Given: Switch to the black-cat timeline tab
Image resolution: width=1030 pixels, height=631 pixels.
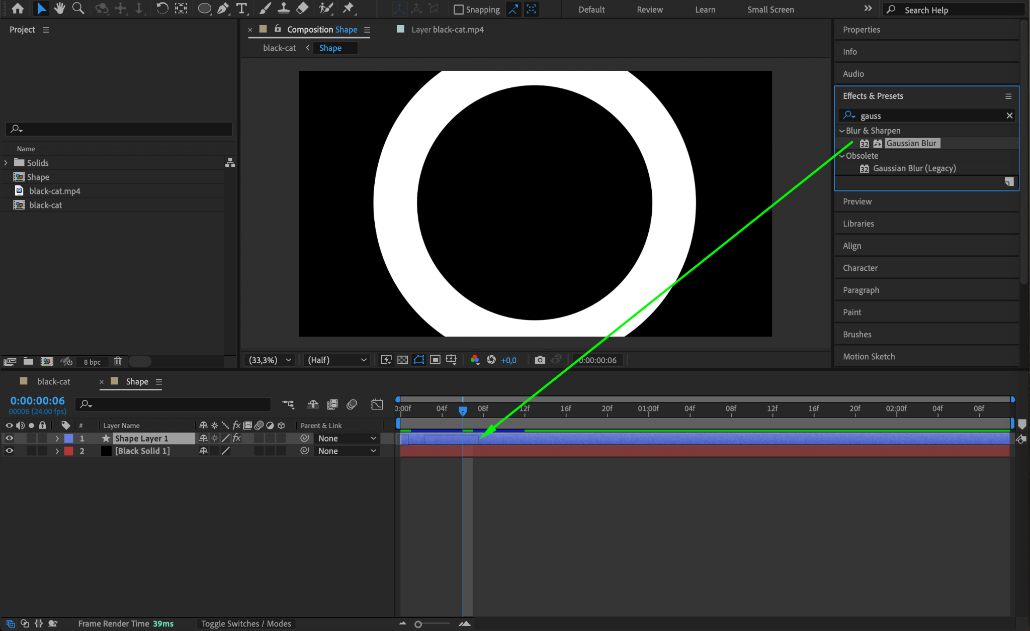Looking at the screenshot, I should [x=53, y=381].
